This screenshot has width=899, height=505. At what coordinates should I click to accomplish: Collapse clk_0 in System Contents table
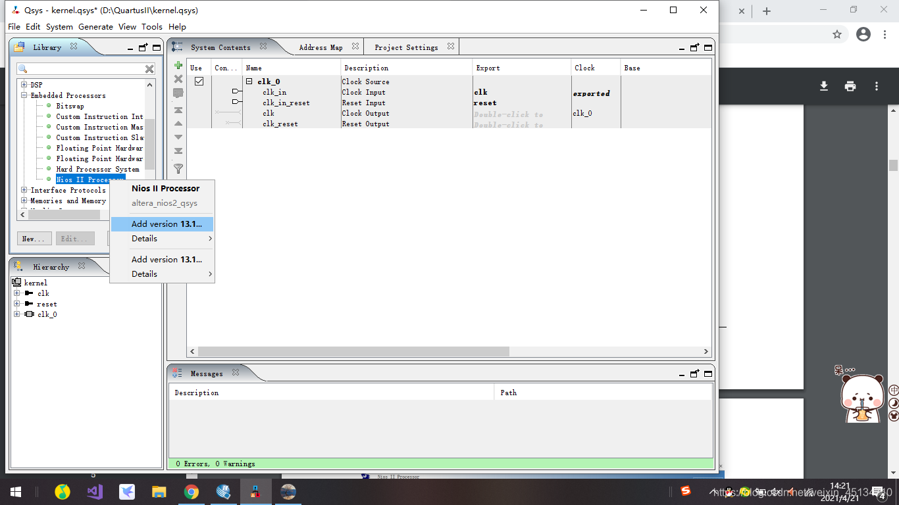[x=249, y=82]
